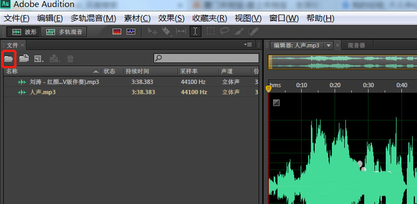Click 立体声 cell in 人声.mp3 row

(231, 92)
